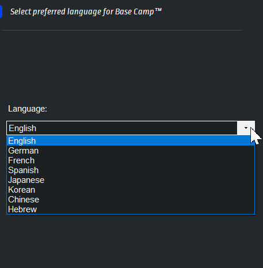The width and height of the screenshot is (263, 268).
Task: Switch Base Camp language to German
Action: [131, 151]
